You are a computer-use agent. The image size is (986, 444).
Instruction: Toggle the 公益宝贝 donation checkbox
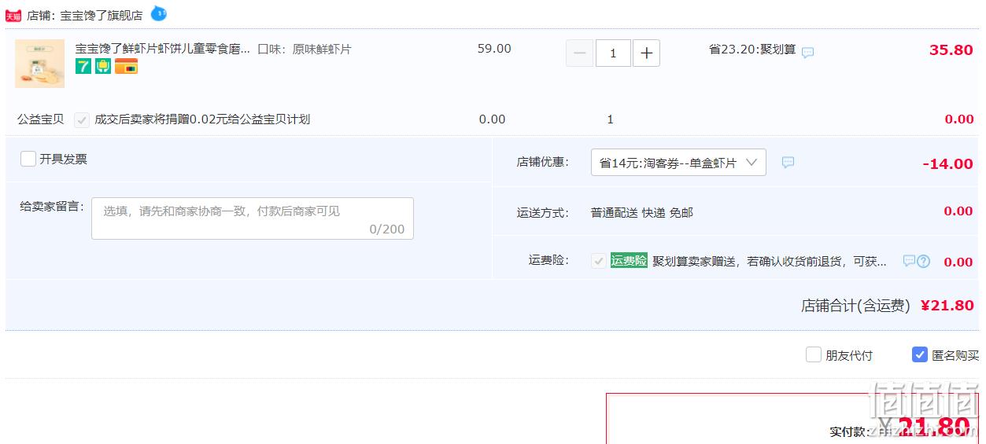pyautogui.click(x=82, y=119)
